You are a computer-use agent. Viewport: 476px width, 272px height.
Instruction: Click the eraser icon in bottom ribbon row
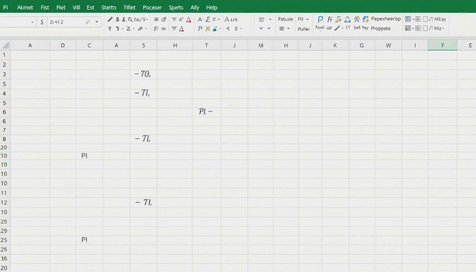(x=140, y=29)
